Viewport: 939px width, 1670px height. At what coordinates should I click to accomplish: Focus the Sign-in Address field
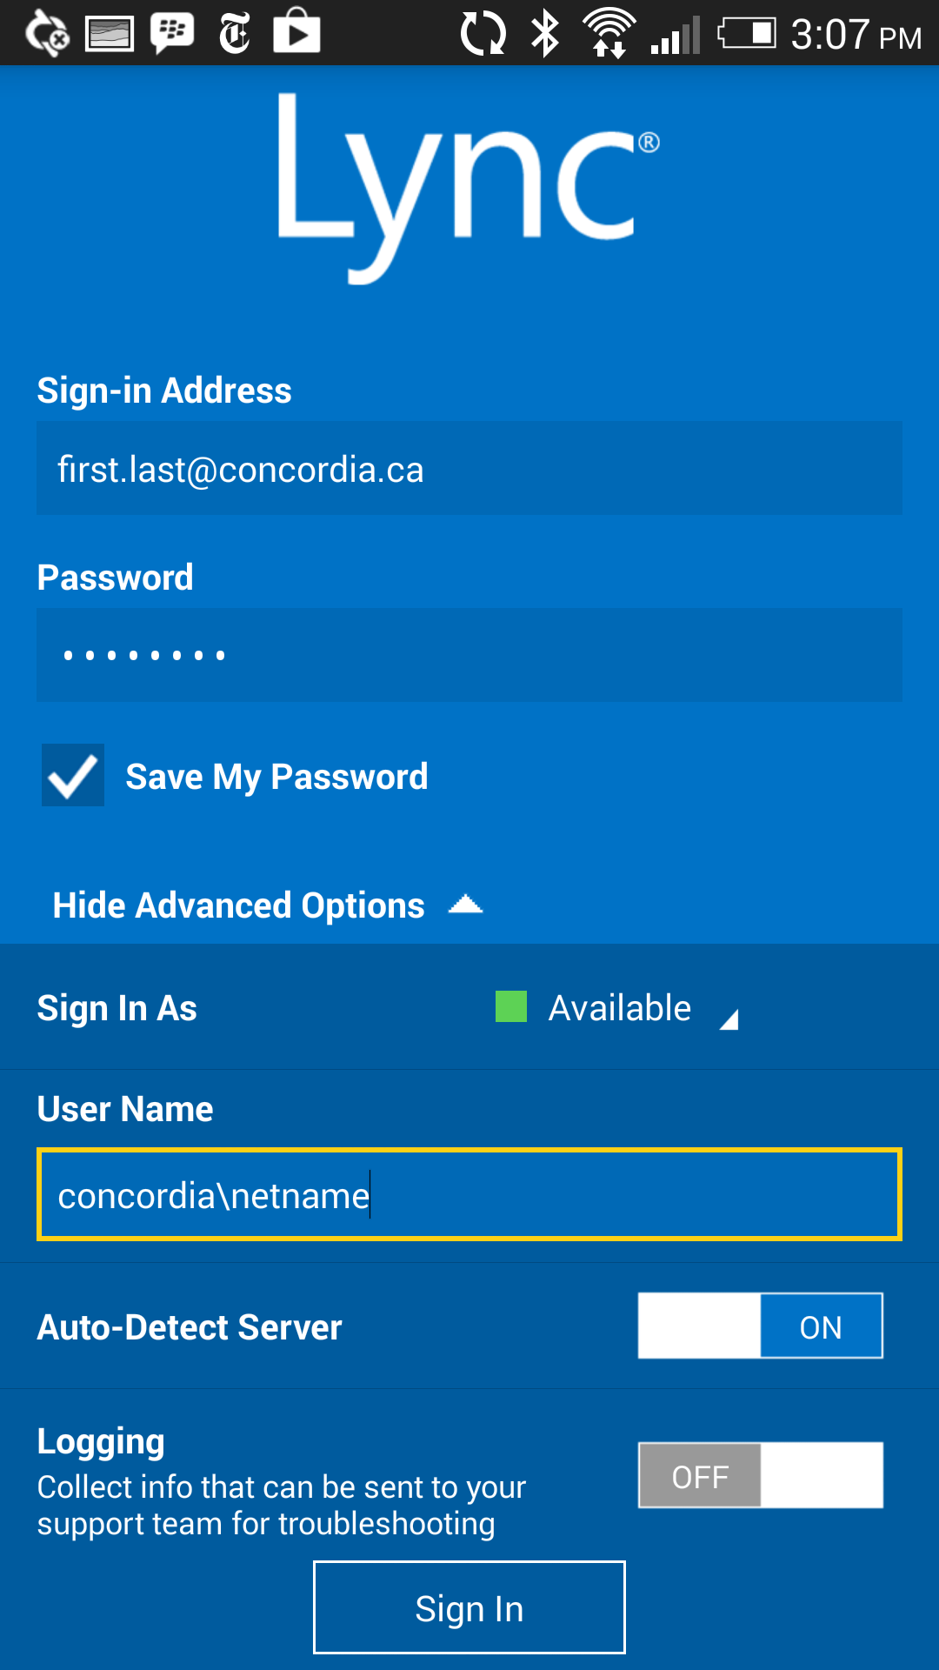(469, 469)
